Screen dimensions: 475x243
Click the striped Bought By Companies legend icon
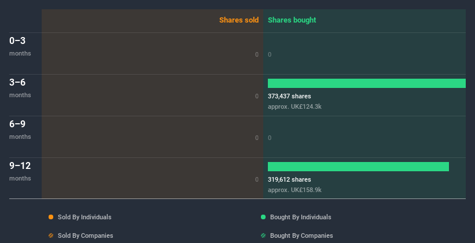tap(263, 235)
